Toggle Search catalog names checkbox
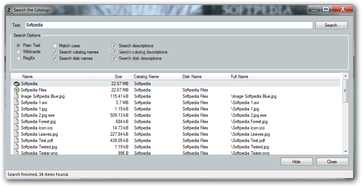The width and height of the screenshot is (362, 187). coord(54,52)
